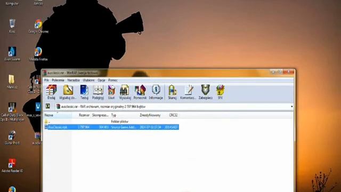341x192 pixels.
Task: Open the Informacje (Info) toolbar icon
Action: (x=156, y=92)
